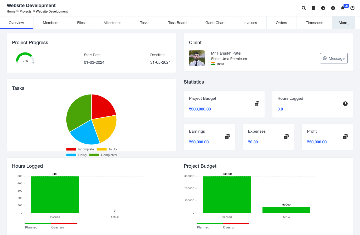Screen dimensions: 360x235
Task: Click the Project Budget coins icon
Action: pyautogui.click(x=257, y=104)
